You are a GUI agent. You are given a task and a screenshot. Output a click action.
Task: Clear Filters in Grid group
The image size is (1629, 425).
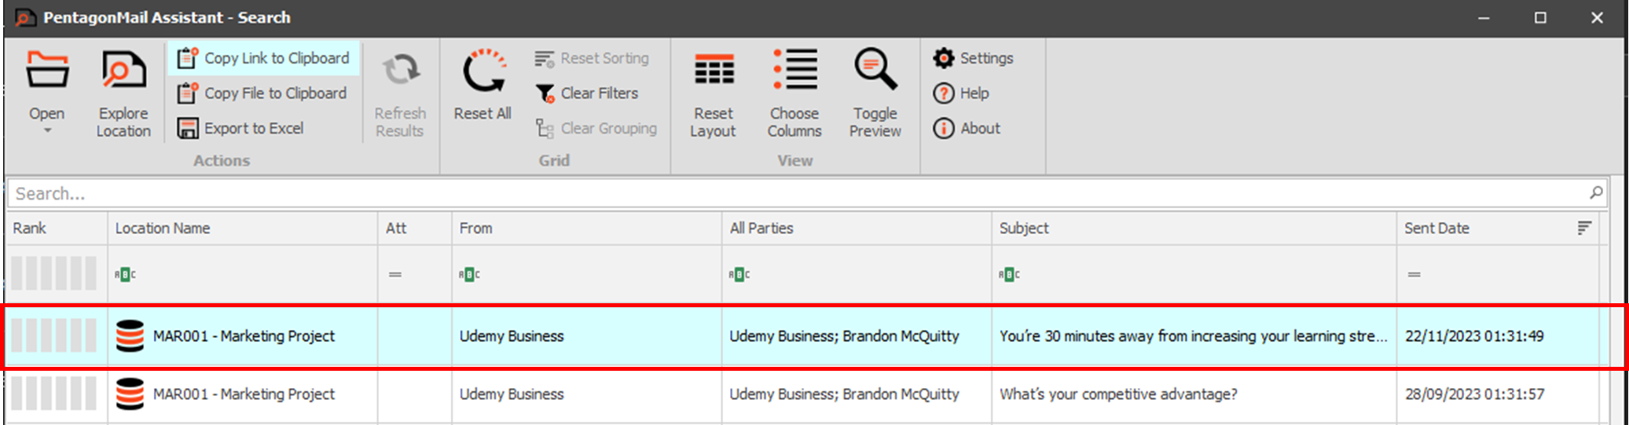click(x=587, y=93)
